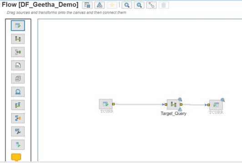Screen dimensions: 242x163
Task: Choose the stacked XML documents palette icon
Action: (x=18, y=78)
